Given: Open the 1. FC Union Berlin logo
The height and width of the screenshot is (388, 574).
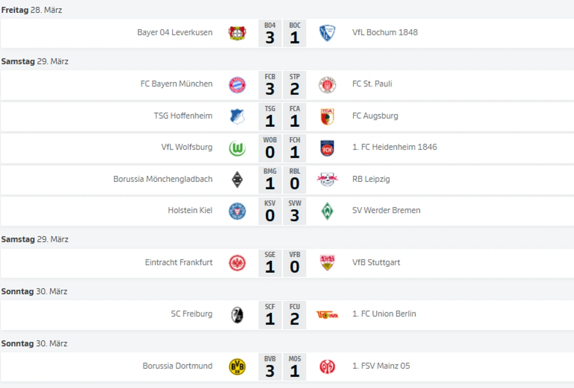Looking at the screenshot, I should pos(327,315).
